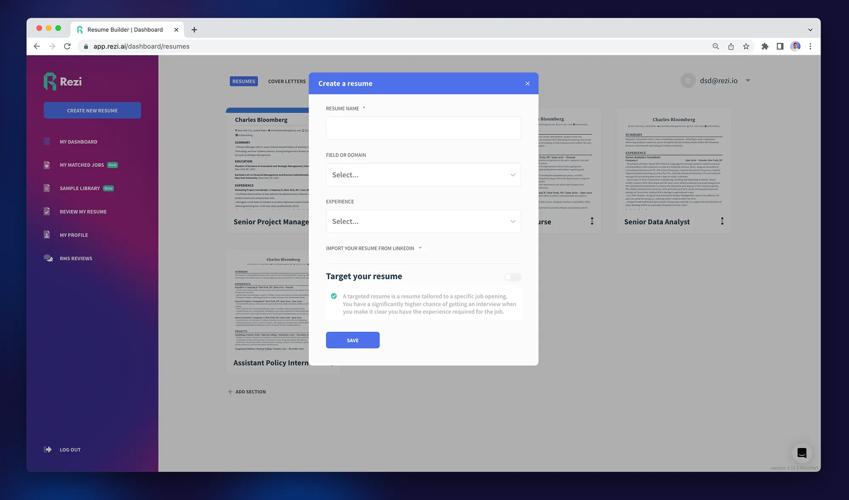Open account dropdown next to dsd@rezi.io
The image size is (849, 500).
coord(748,81)
